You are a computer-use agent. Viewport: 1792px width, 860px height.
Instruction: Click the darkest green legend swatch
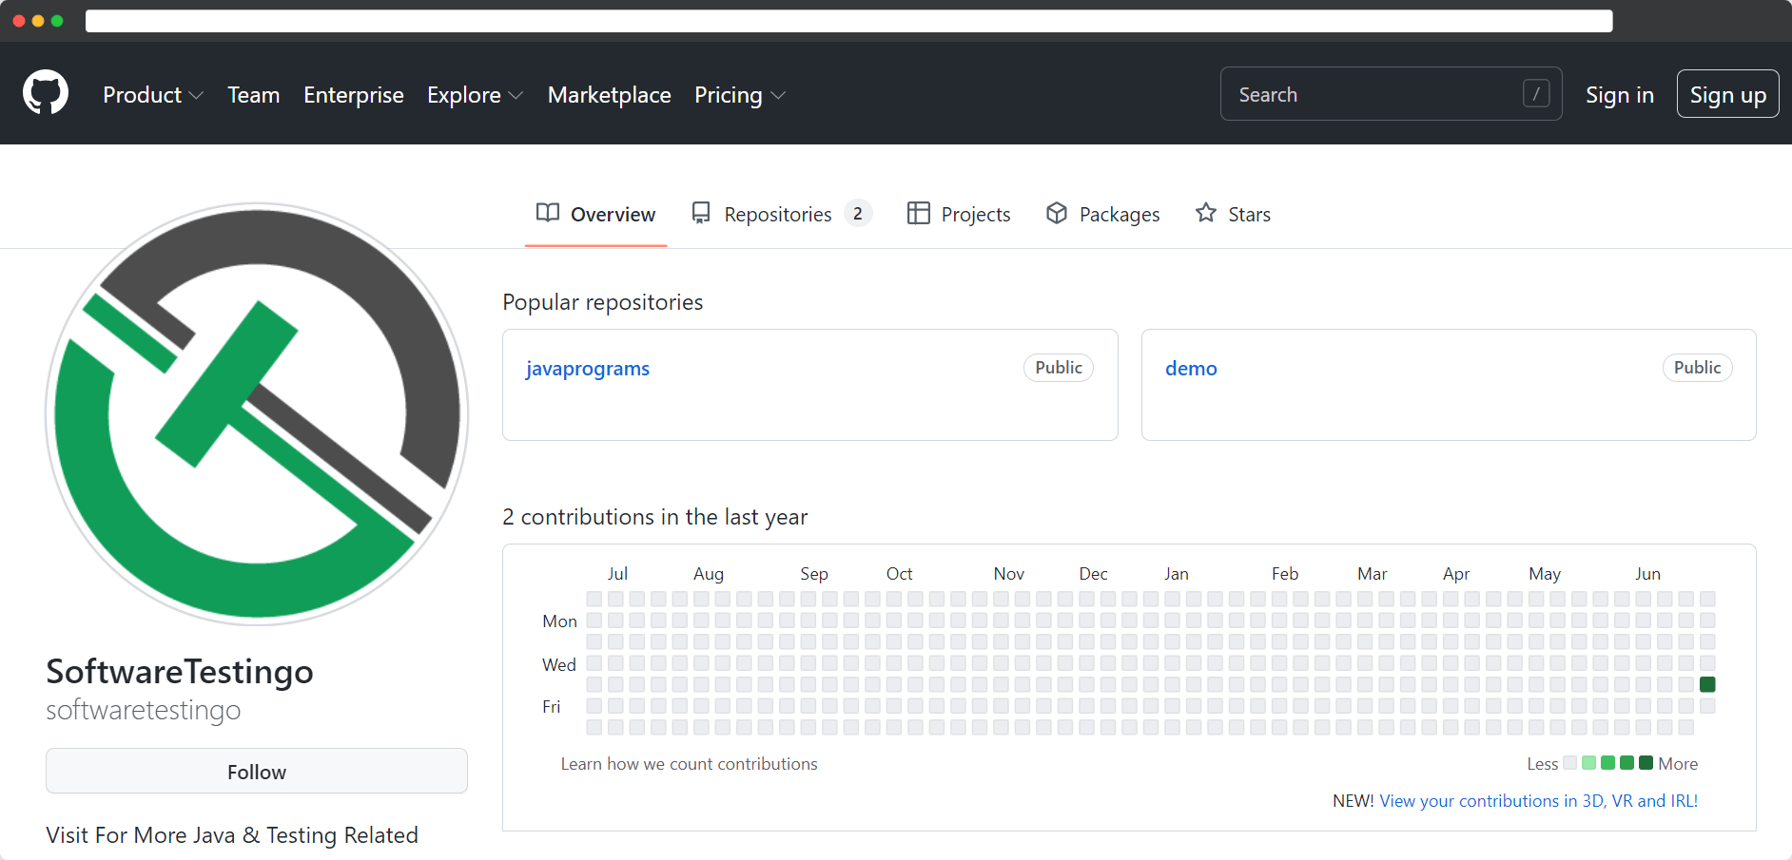coord(1646,763)
